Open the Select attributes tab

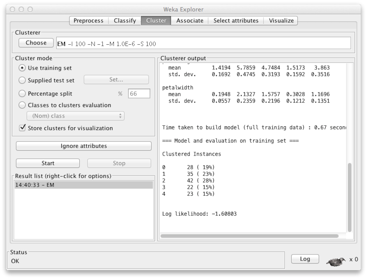click(x=236, y=20)
